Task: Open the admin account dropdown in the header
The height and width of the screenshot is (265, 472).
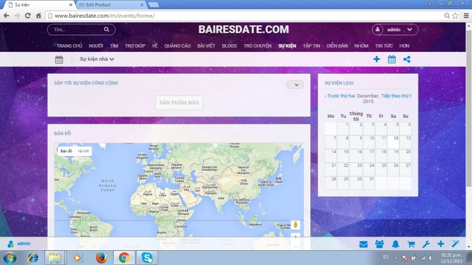Action: click(x=395, y=29)
